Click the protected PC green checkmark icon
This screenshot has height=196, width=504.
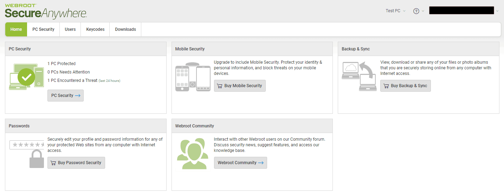click(x=26, y=77)
